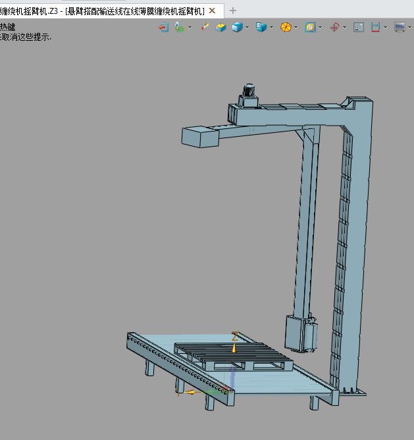Viewport: 414px width, 440px height.
Task: Click the blue view orientation box icon
Action: tap(261, 27)
